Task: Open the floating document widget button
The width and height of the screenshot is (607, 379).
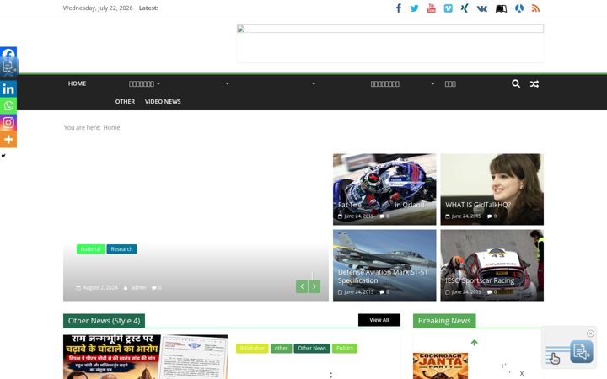Action: pos(582,351)
